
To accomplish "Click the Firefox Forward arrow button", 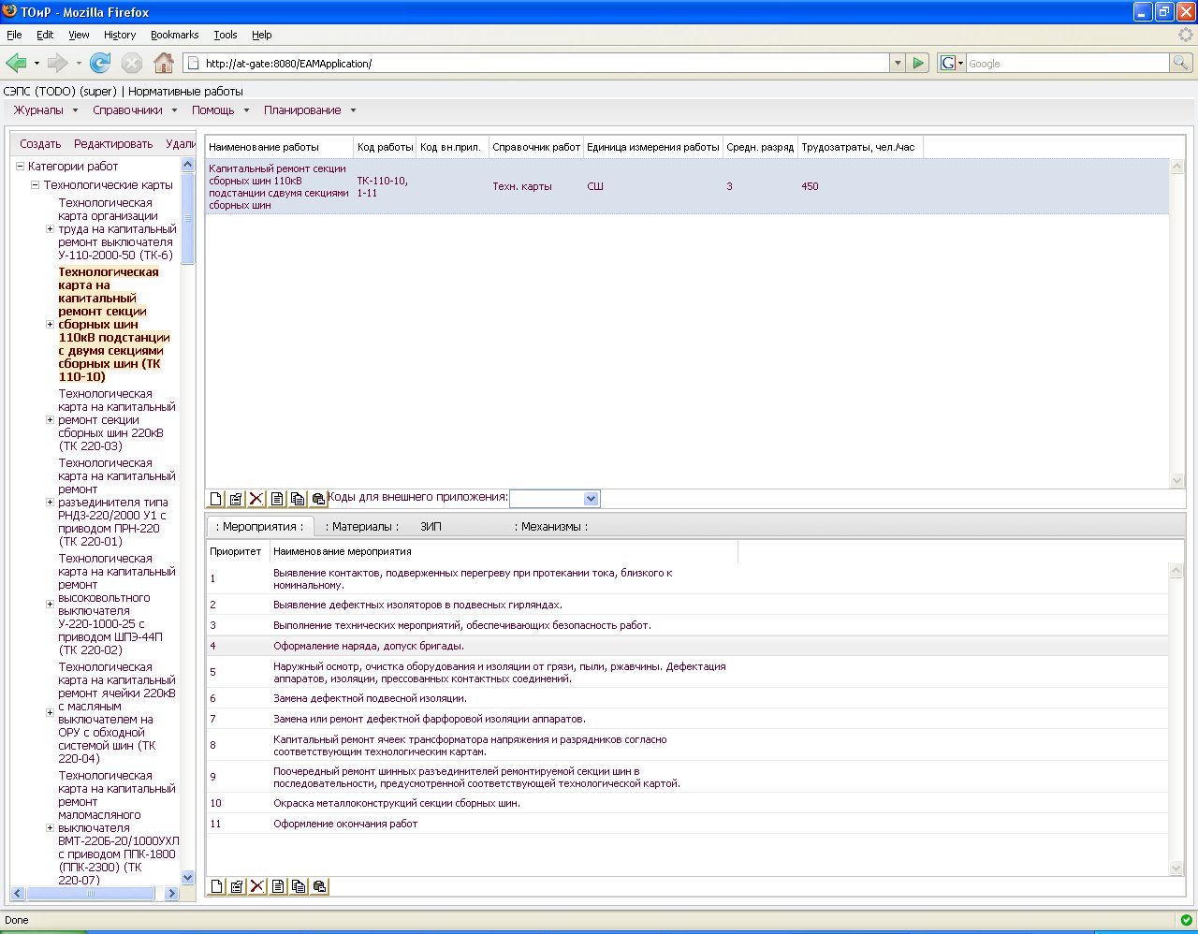I will pyautogui.click(x=57, y=63).
